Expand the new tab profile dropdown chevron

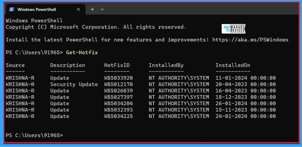click(x=102, y=9)
